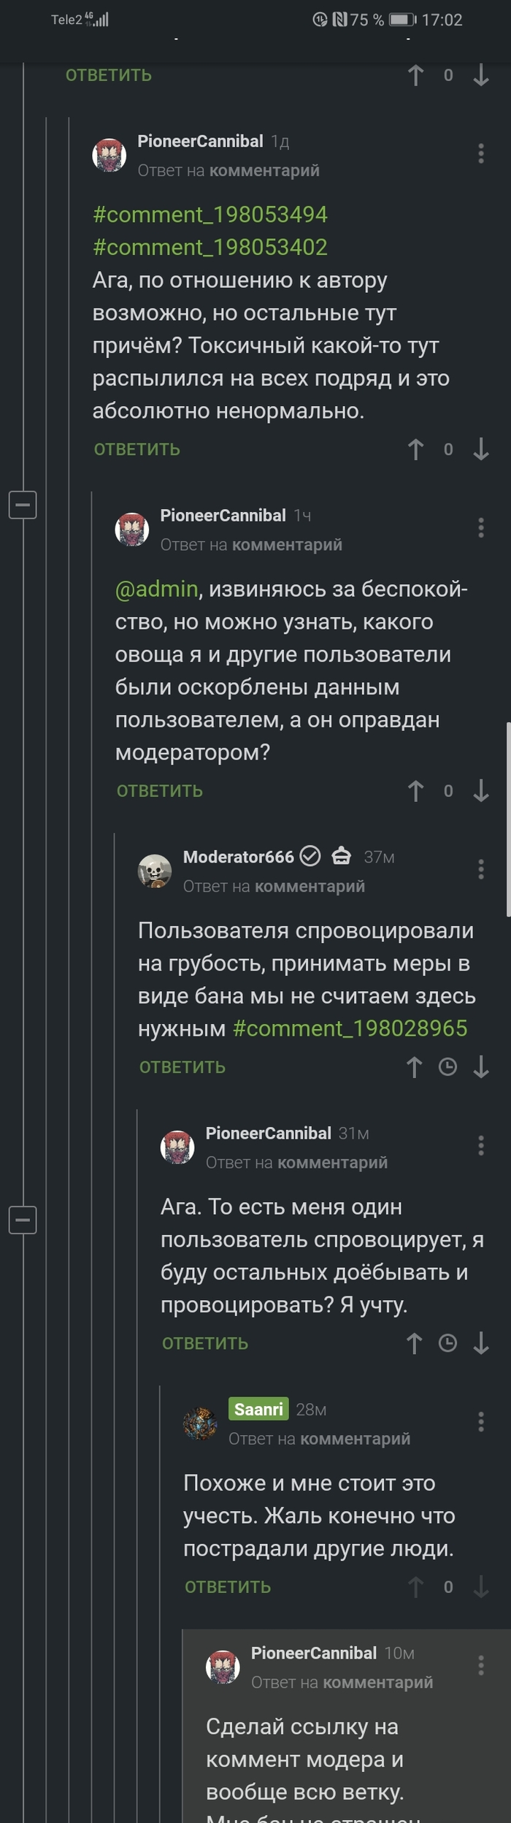
Task: Click the комментарий link in Saanri's reply header
Action: coord(358,1437)
